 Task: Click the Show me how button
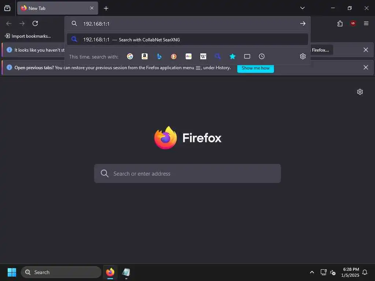pos(255,68)
